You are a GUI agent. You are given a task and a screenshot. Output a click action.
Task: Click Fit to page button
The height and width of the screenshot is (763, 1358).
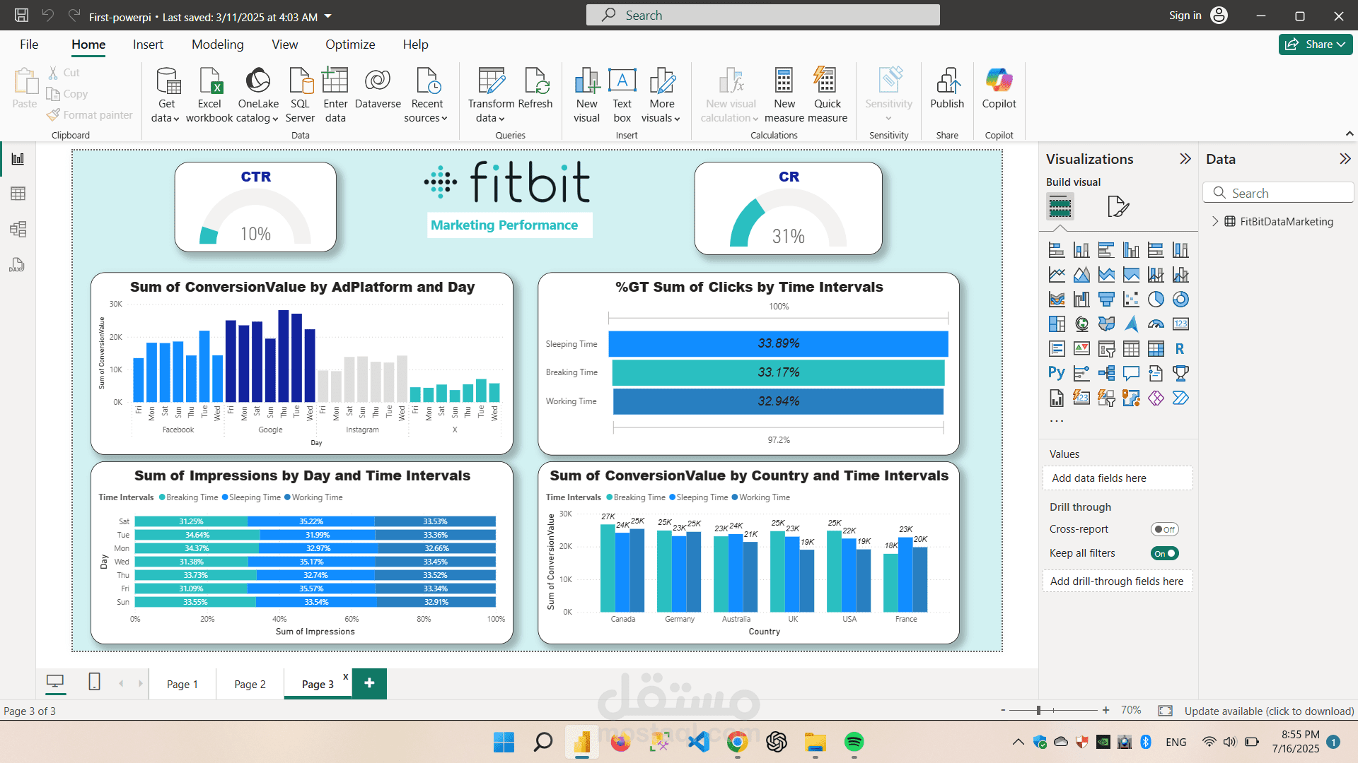(1165, 710)
